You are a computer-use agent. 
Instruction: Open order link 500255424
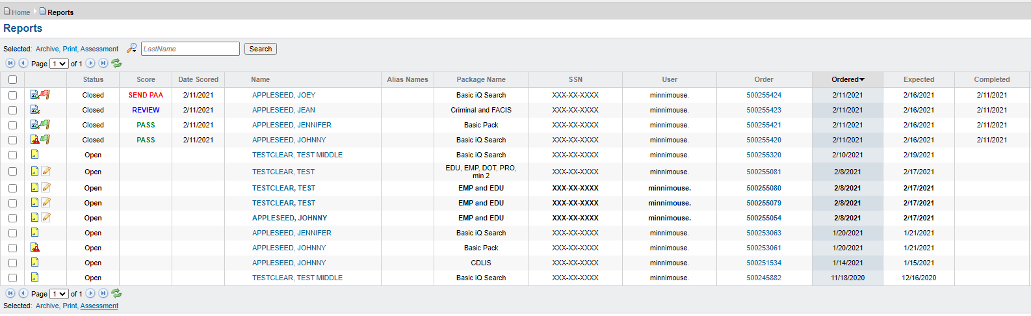coord(764,95)
